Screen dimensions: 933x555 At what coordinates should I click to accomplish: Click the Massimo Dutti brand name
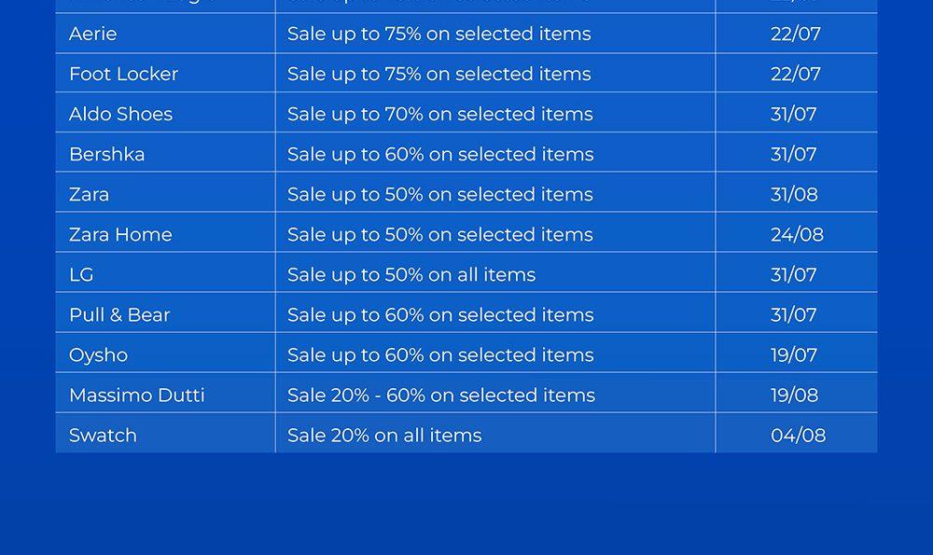(136, 395)
